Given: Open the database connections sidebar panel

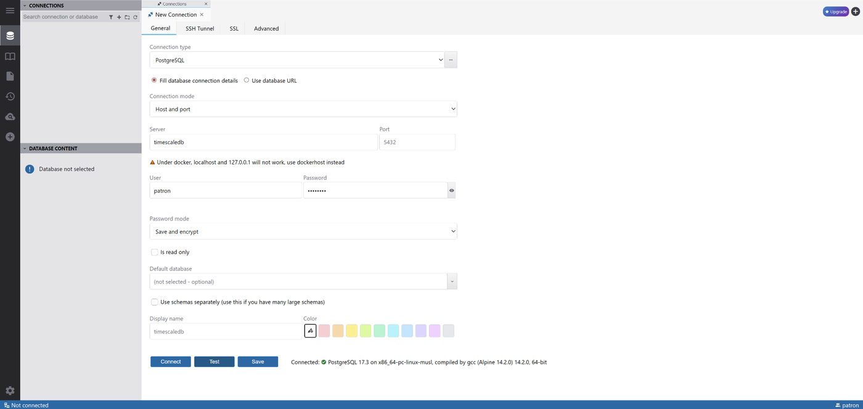Looking at the screenshot, I should pyautogui.click(x=10, y=36).
